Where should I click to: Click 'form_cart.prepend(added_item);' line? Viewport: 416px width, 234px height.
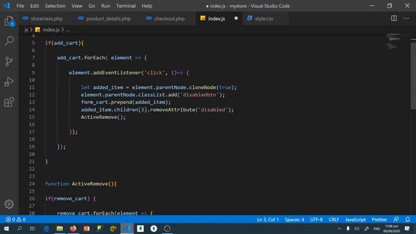coord(125,102)
